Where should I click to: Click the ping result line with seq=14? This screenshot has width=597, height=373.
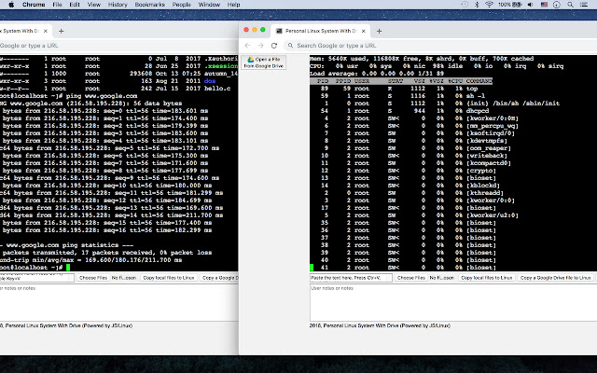tap(112, 215)
